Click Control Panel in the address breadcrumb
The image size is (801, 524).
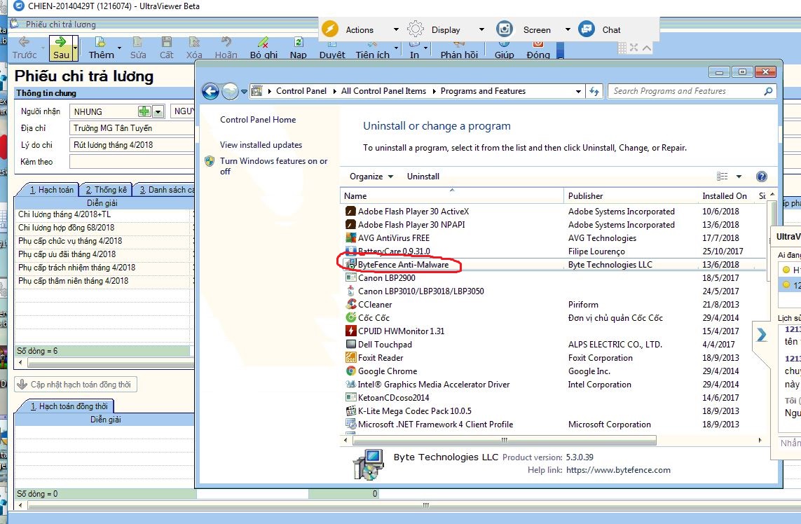tap(301, 91)
